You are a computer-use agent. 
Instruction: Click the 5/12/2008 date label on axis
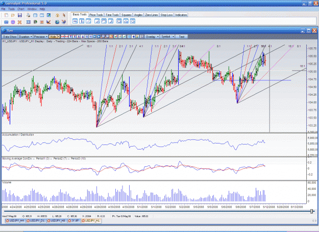pyautogui.click(x=269, y=207)
